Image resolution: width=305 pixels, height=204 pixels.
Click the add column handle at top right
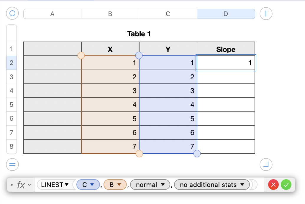point(266,14)
